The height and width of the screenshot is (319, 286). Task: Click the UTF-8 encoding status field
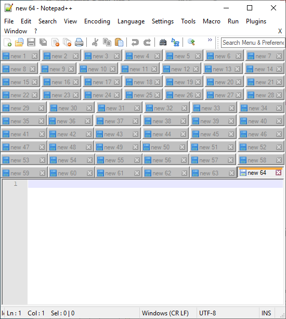207,313
